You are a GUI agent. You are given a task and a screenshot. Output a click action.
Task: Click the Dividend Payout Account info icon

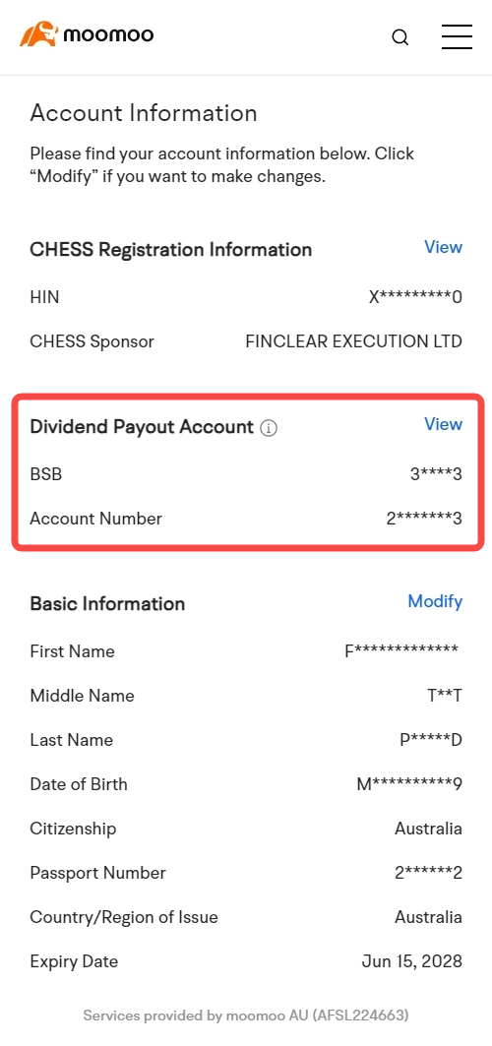(x=269, y=428)
